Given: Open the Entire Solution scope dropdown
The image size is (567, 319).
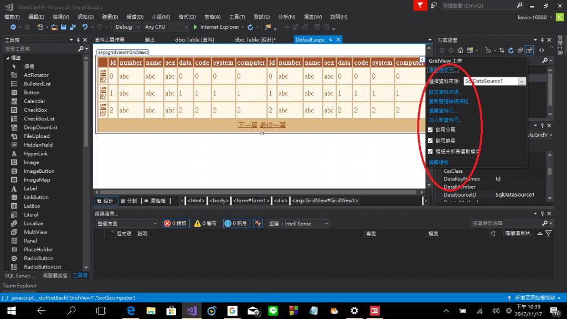Looking at the screenshot, I should pos(127,224).
